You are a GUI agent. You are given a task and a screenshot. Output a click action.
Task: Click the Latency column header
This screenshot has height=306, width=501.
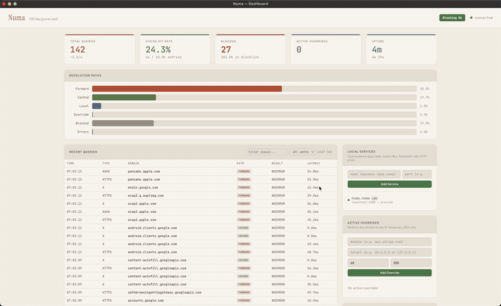tap(314, 163)
